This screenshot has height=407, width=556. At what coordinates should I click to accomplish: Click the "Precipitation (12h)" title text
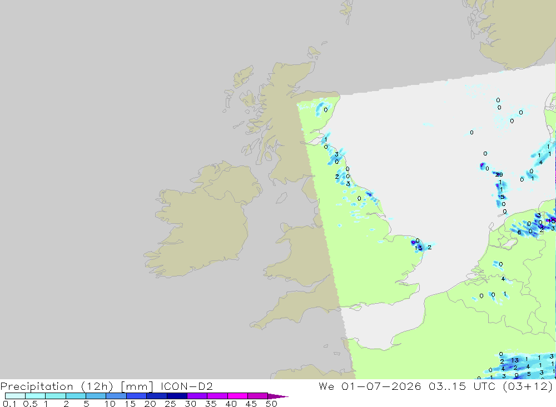57,386
